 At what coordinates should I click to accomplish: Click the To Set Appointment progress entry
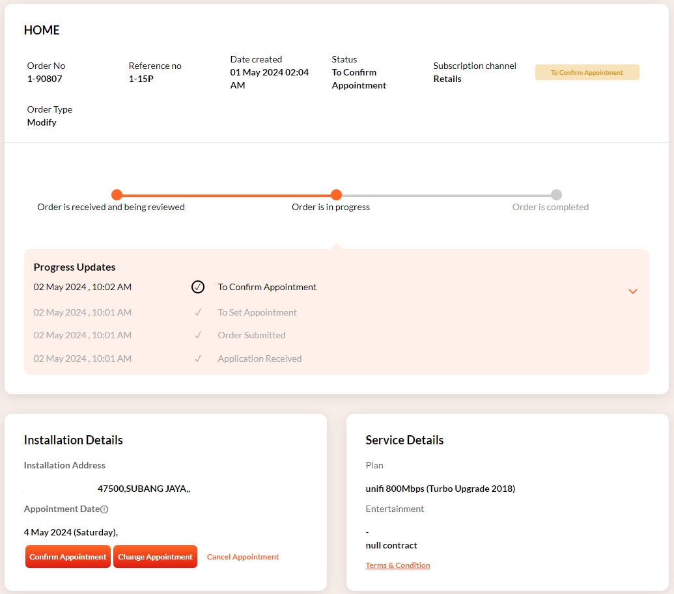click(257, 312)
